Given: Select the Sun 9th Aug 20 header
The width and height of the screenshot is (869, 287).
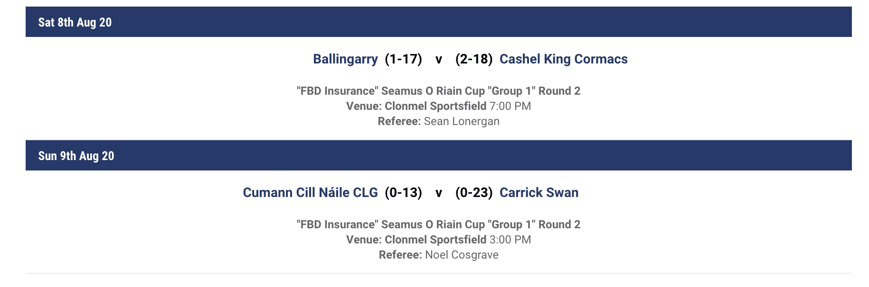Looking at the screenshot, I should (x=439, y=155).
